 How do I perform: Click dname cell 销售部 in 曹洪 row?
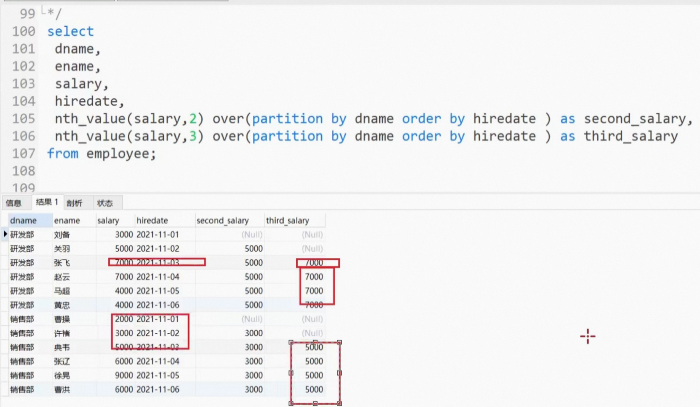click(x=22, y=389)
